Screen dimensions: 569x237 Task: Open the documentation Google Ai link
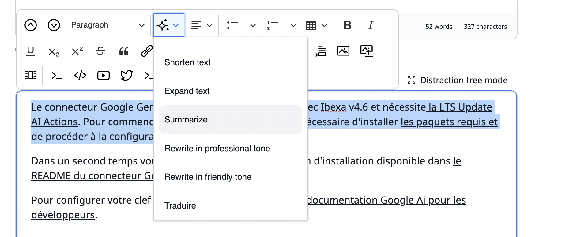click(x=386, y=200)
